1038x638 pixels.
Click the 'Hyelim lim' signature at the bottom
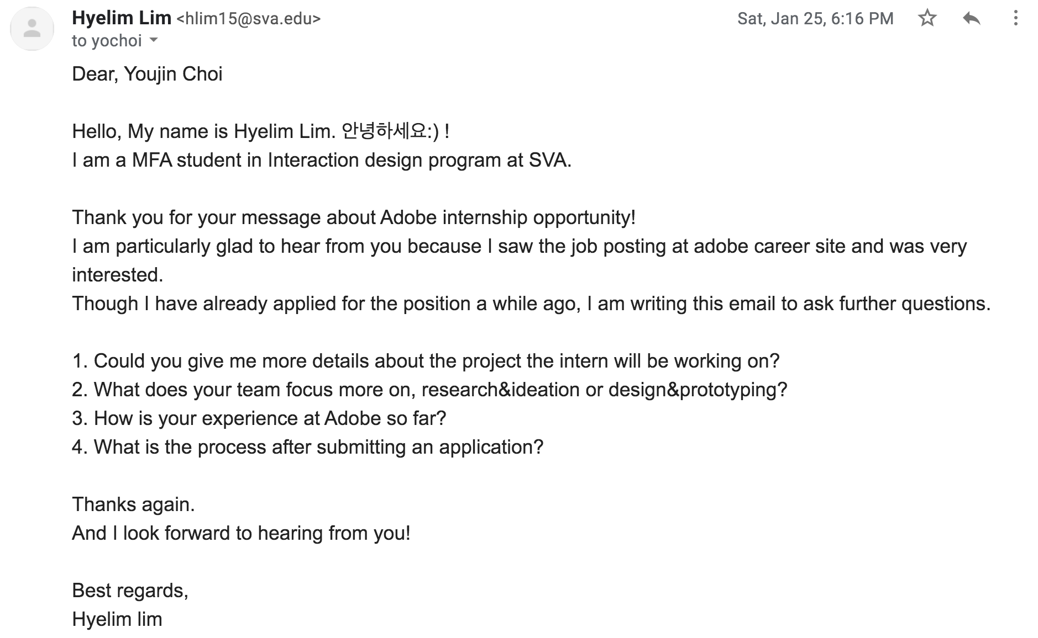(x=117, y=619)
